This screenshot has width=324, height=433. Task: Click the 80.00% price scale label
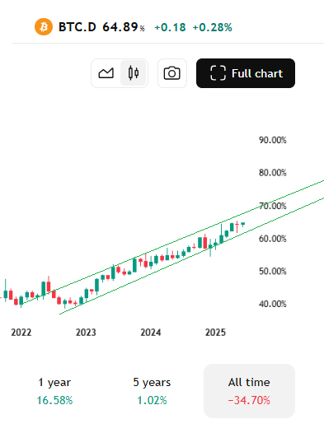[273, 173]
